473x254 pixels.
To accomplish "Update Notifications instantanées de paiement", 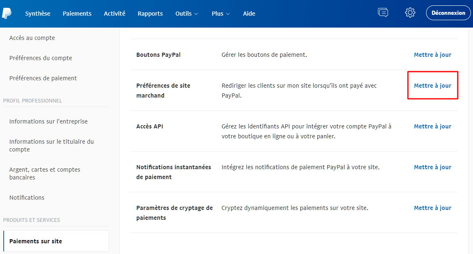I will (x=432, y=167).
